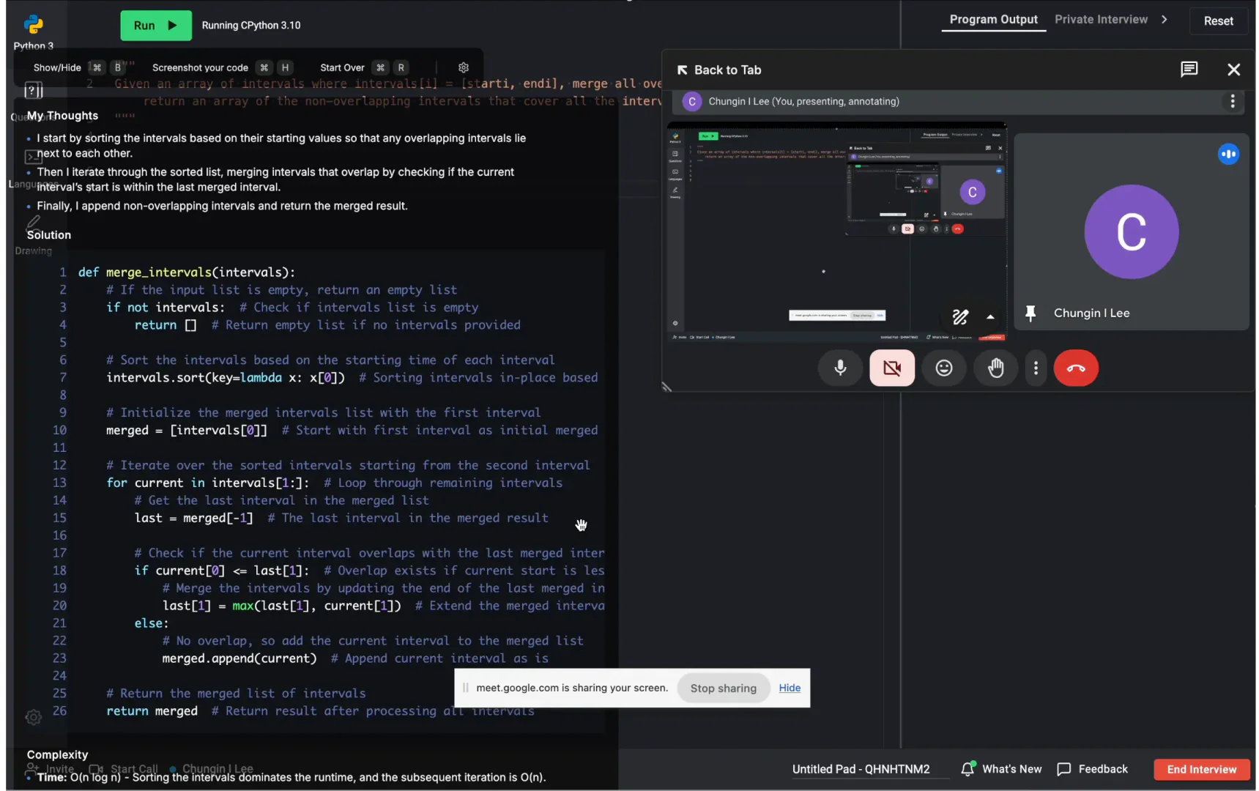
Task: Open the emoji reactions button
Action: click(943, 368)
